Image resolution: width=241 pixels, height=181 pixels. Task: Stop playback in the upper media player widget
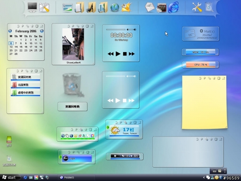125,54
